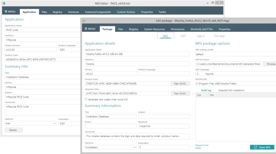Click Subject field containing Infopulse PACE Suite
The image size is (276, 154).
(43, 97)
